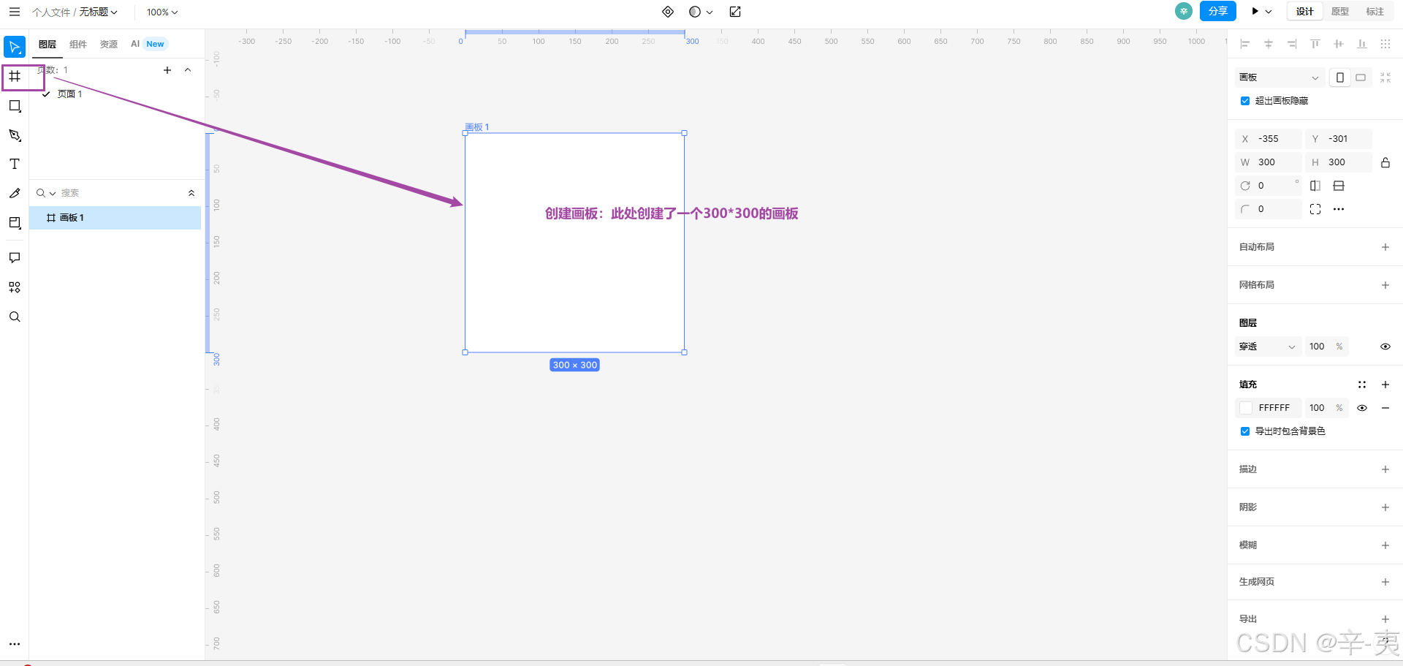This screenshot has width=1403, height=666.
Task: Switch to the 原型 tab
Action: (1340, 12)
